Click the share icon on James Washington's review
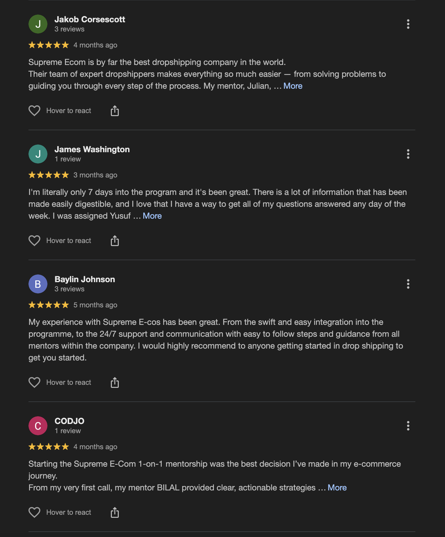 [115, 240]
